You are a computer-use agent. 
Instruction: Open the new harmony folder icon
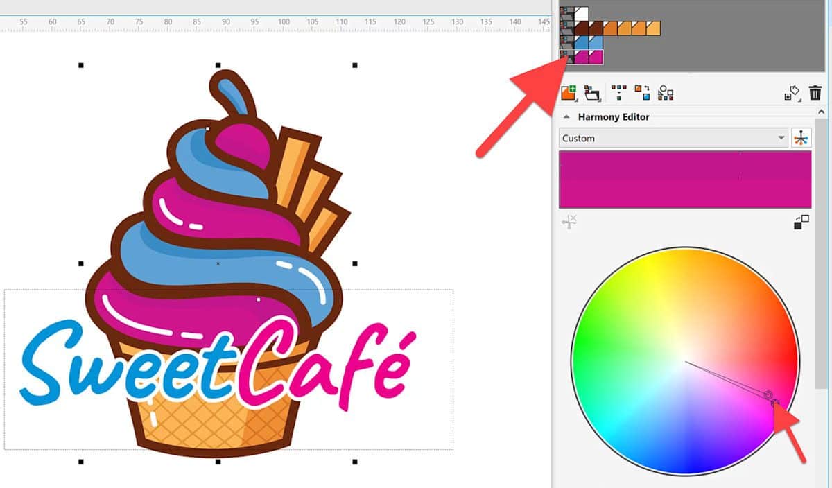(591, 91)
